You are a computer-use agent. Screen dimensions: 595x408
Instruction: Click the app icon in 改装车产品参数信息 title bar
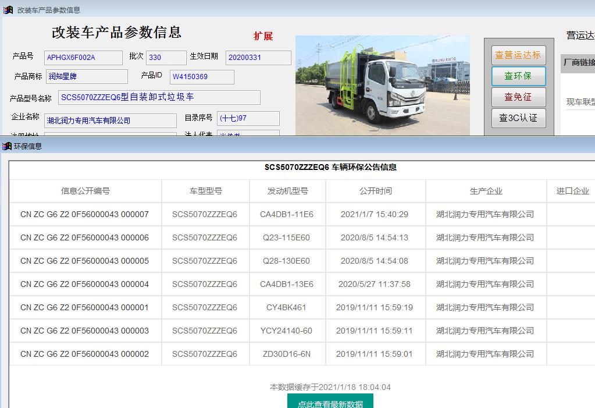pos(8,10)
